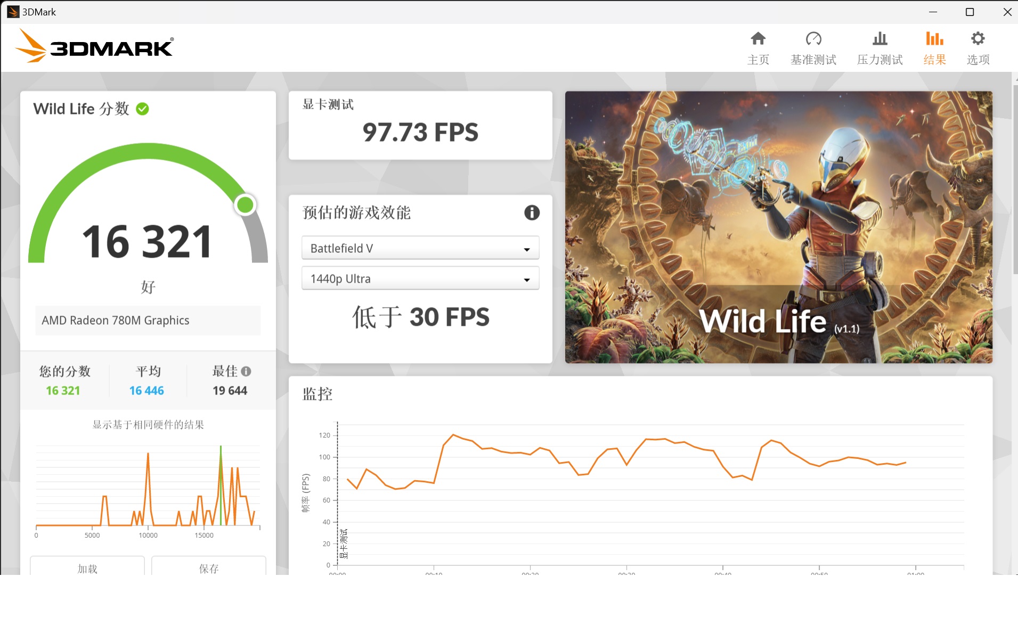This screenshot has height=642, width=1018.
Task: Maximize the 3DMark window
Action: (970, 12)
